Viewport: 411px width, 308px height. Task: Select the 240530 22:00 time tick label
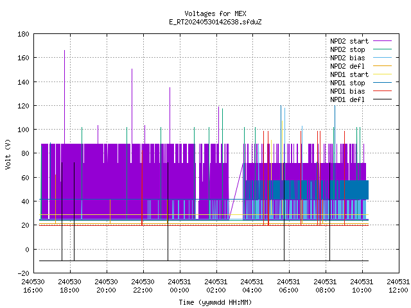click(x=143, y=286)
